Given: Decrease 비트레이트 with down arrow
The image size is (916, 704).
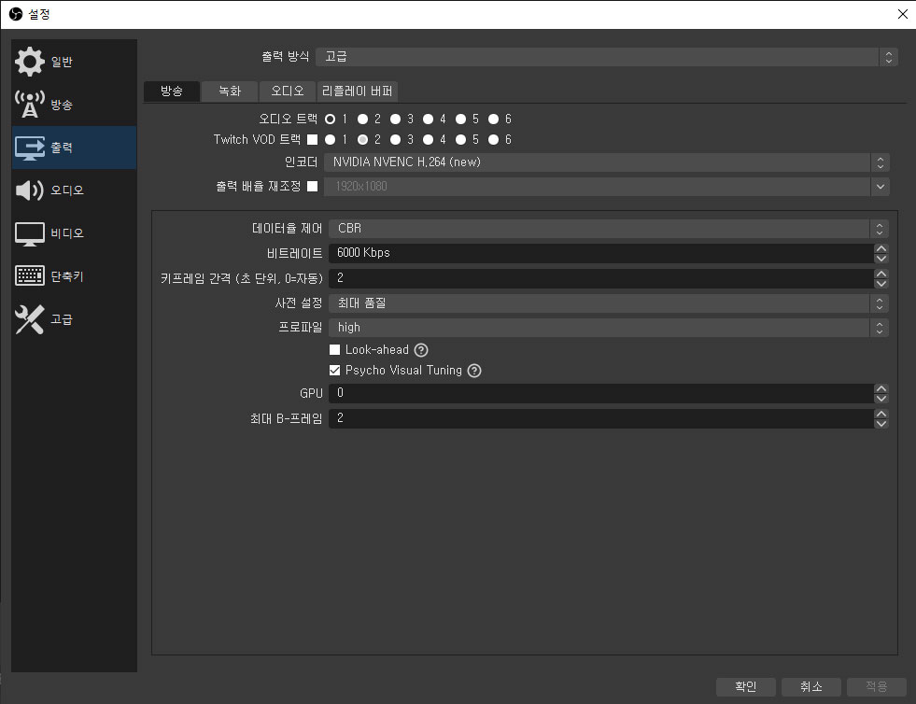Looking at the screenshot, I should click(x=881, y=259).
